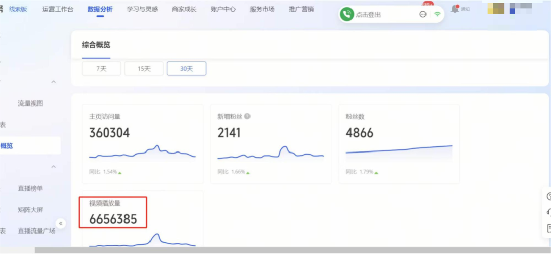The width and height of the screenshot is (551, 254).
Task: Open the 通知 notification bell
Action: click(x=455, y=9)
